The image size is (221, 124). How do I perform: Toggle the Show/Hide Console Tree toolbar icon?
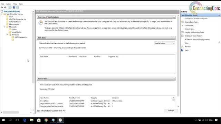pyautogui.click(x=10, y=7)
